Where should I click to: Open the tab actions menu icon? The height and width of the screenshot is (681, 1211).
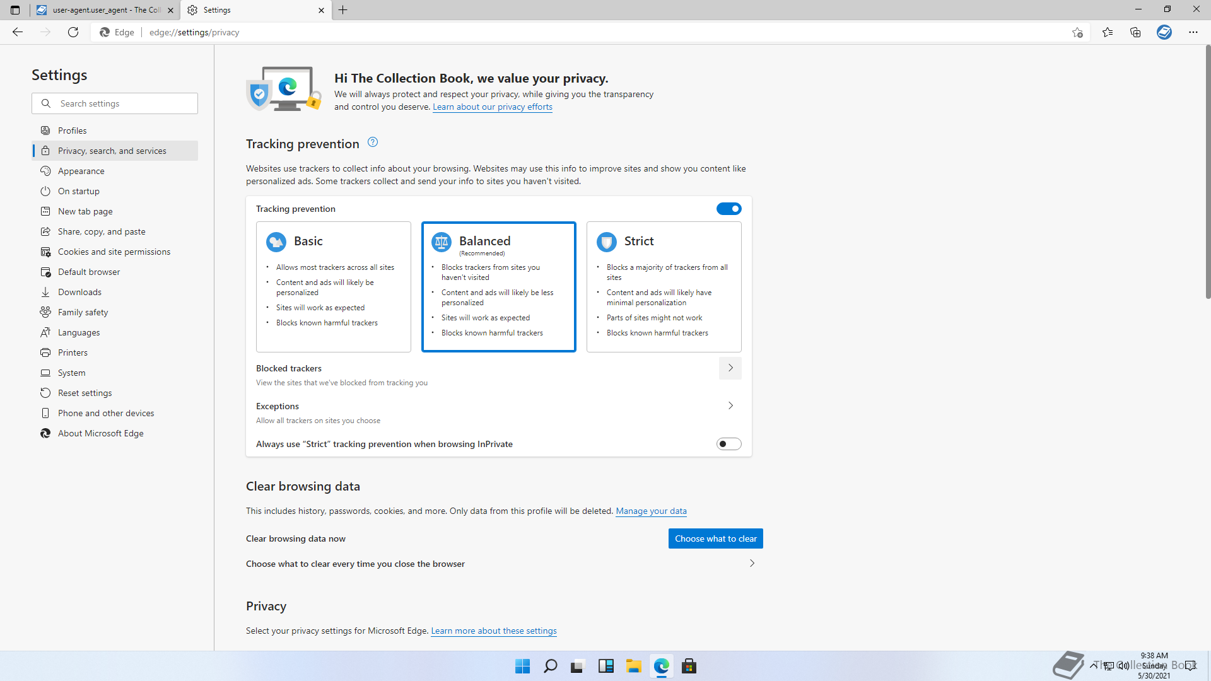click(15, 10)
